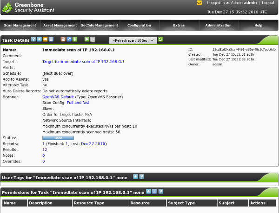Move the task to trashcan
279x213 pixels.
click(x=63, y=40)
